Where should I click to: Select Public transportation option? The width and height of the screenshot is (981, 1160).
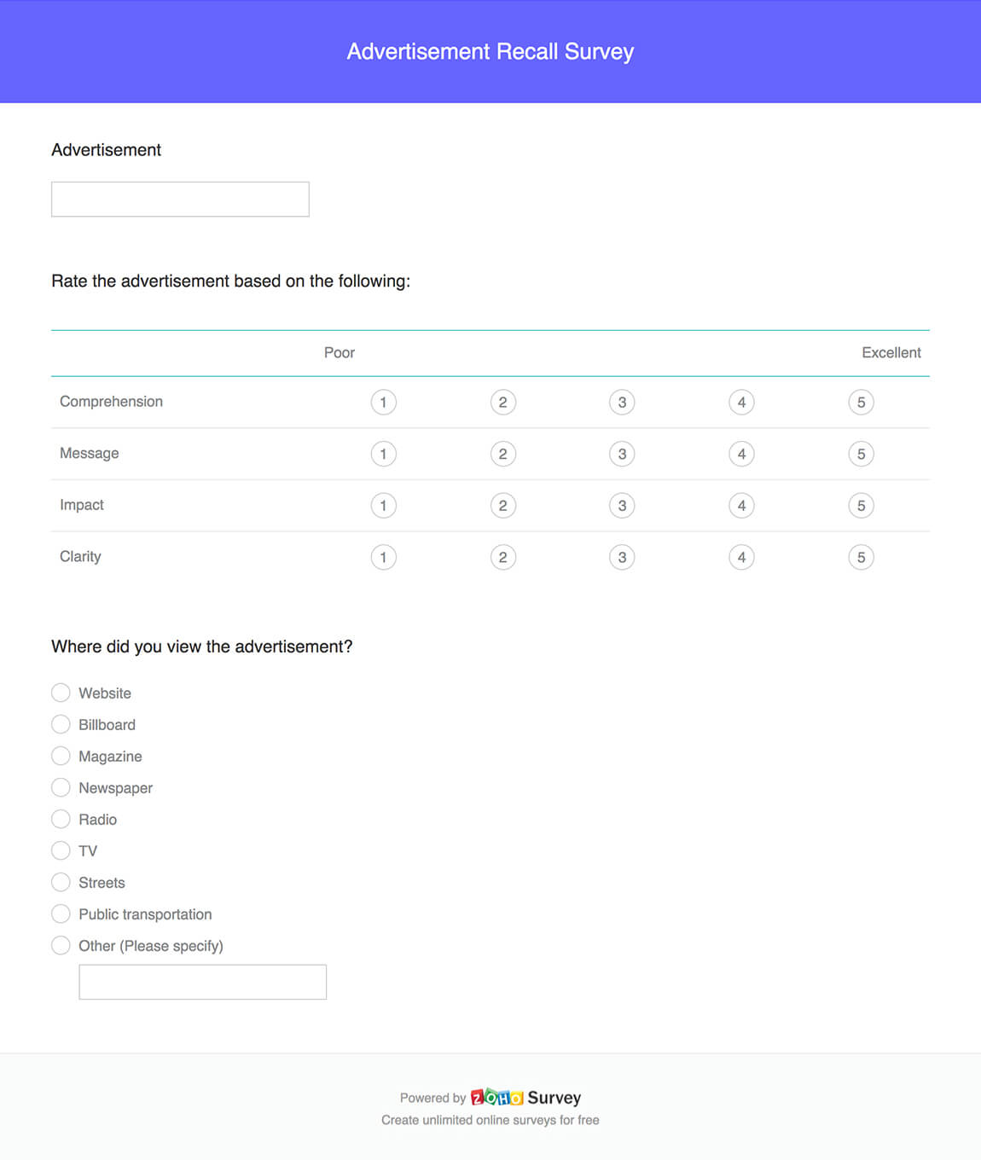coord(61,913)
